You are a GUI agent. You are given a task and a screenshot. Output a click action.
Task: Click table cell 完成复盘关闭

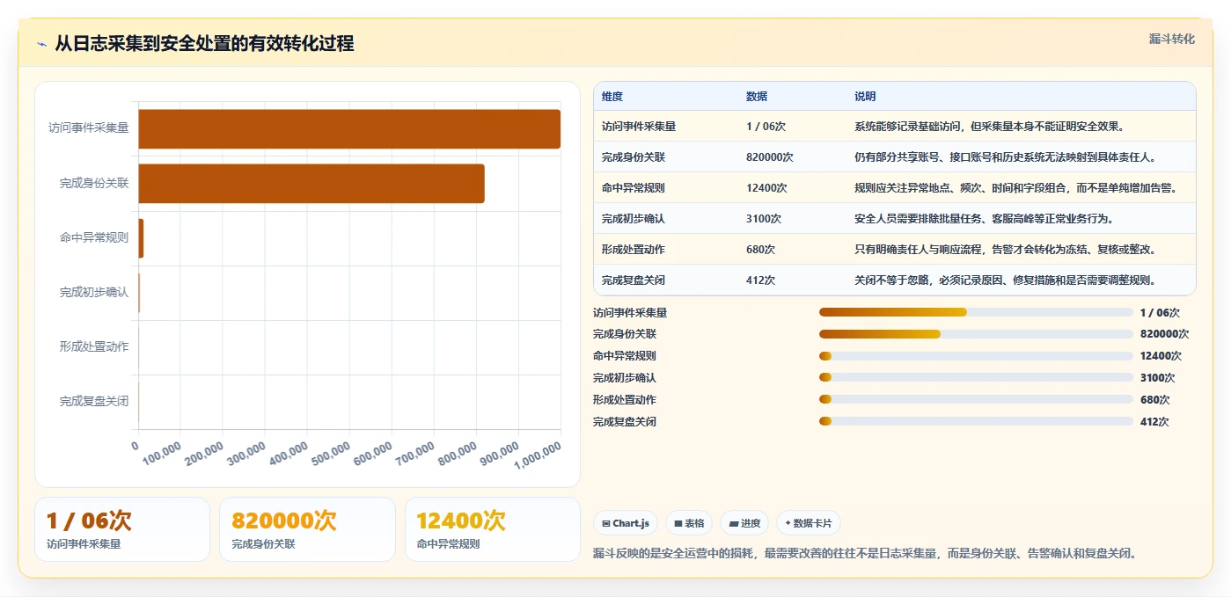click(x=634, y=280)
